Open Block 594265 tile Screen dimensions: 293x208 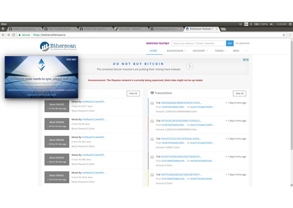click(57, 106)
